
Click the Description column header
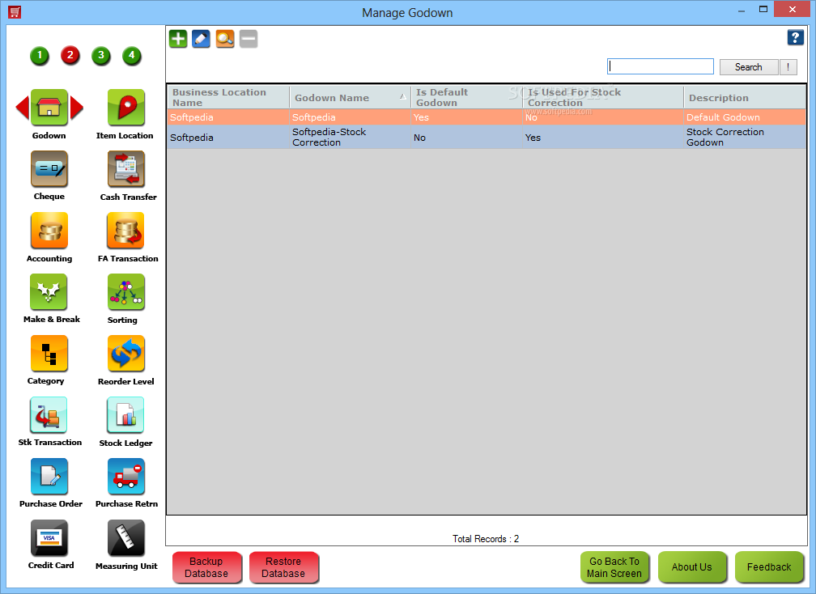pos(745,97)
